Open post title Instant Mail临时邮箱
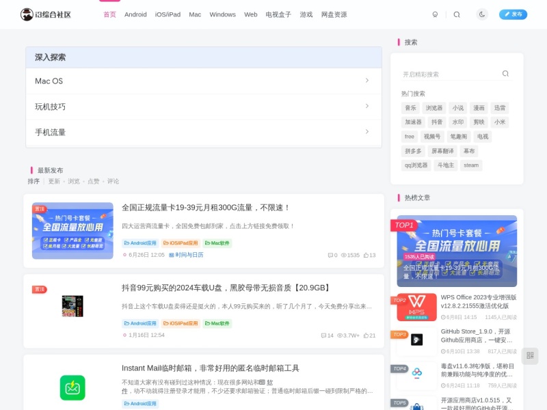Viewport: 547px width, 410px height. 211,368
